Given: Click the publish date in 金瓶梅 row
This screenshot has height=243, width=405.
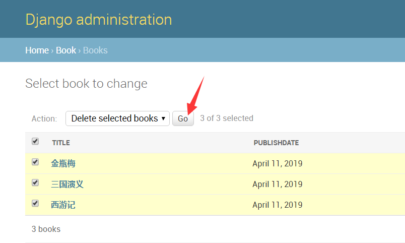Looking at the screenshot, I should click(277, 164).
